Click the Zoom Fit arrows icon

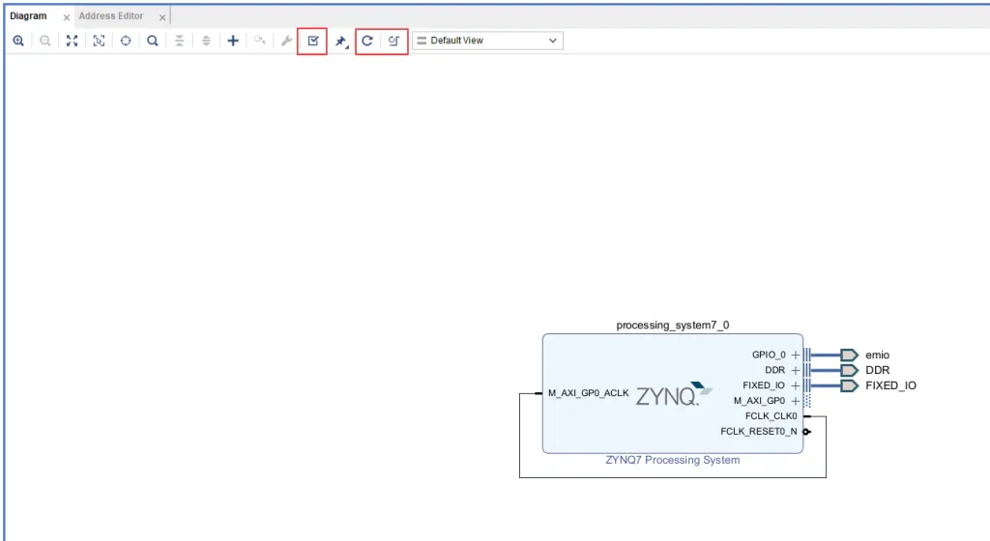tap(72, 41)
